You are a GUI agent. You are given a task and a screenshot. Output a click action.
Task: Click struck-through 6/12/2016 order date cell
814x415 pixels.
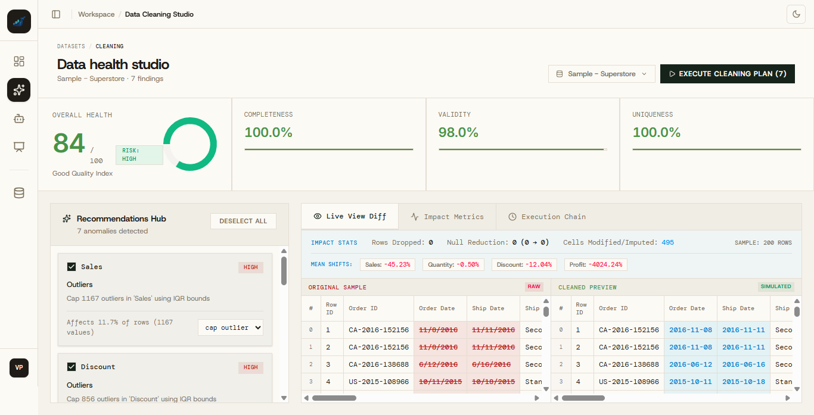click(x=439, y=364)
